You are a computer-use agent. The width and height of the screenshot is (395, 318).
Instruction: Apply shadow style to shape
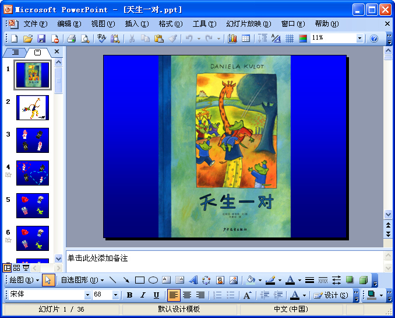coord(350,280)
